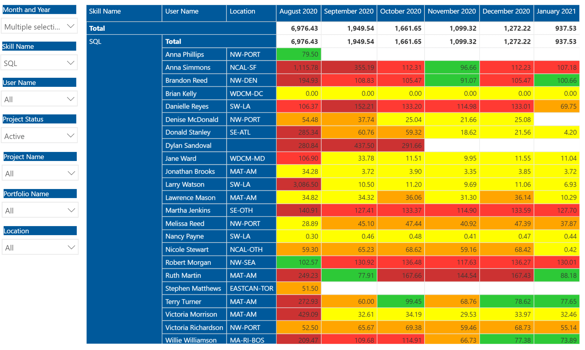Screen dimensions: 585x350
Task: Select the Ruth Martin user row
Action: click(183, 276)
